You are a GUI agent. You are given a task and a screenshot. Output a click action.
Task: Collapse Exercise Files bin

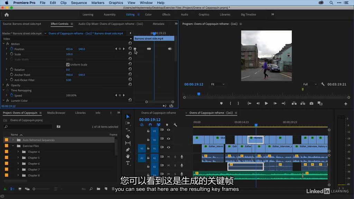click(13, 146)
